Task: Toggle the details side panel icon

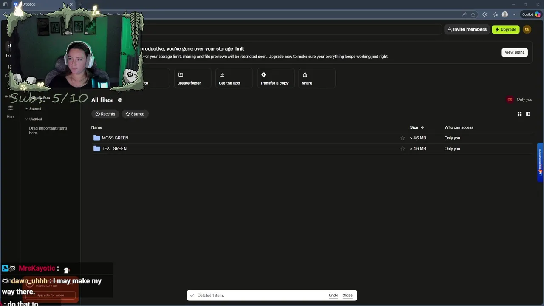Action: click(528, 114)
